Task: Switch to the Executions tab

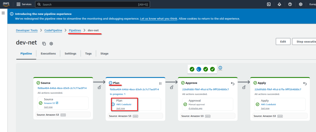Action: tap(48, 53)
